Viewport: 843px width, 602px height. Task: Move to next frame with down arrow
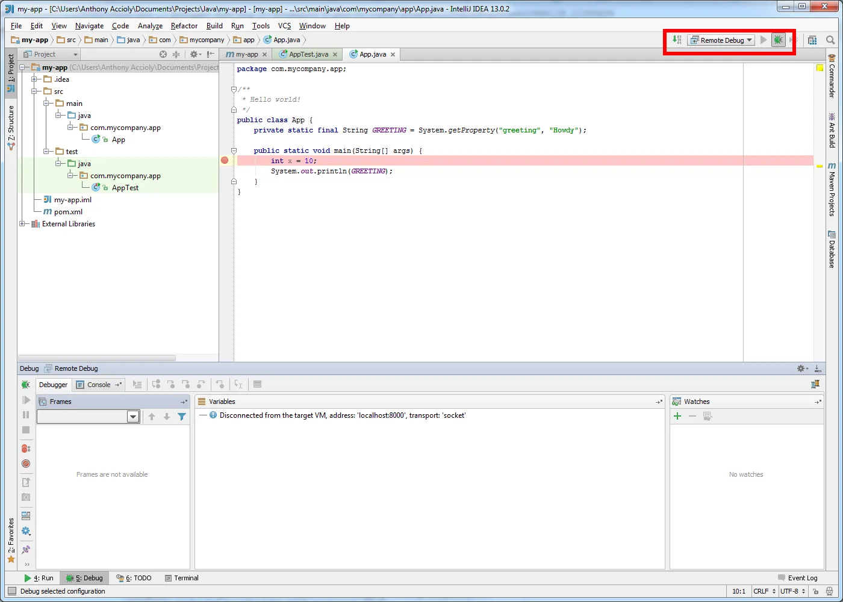(x=167, y=417)
